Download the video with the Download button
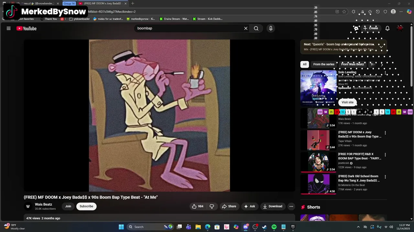The image size is (414, 232). pos(273,206)
